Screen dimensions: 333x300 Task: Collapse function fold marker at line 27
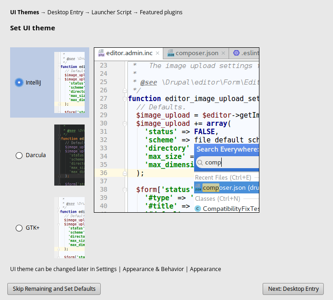(x=125, y=99)
